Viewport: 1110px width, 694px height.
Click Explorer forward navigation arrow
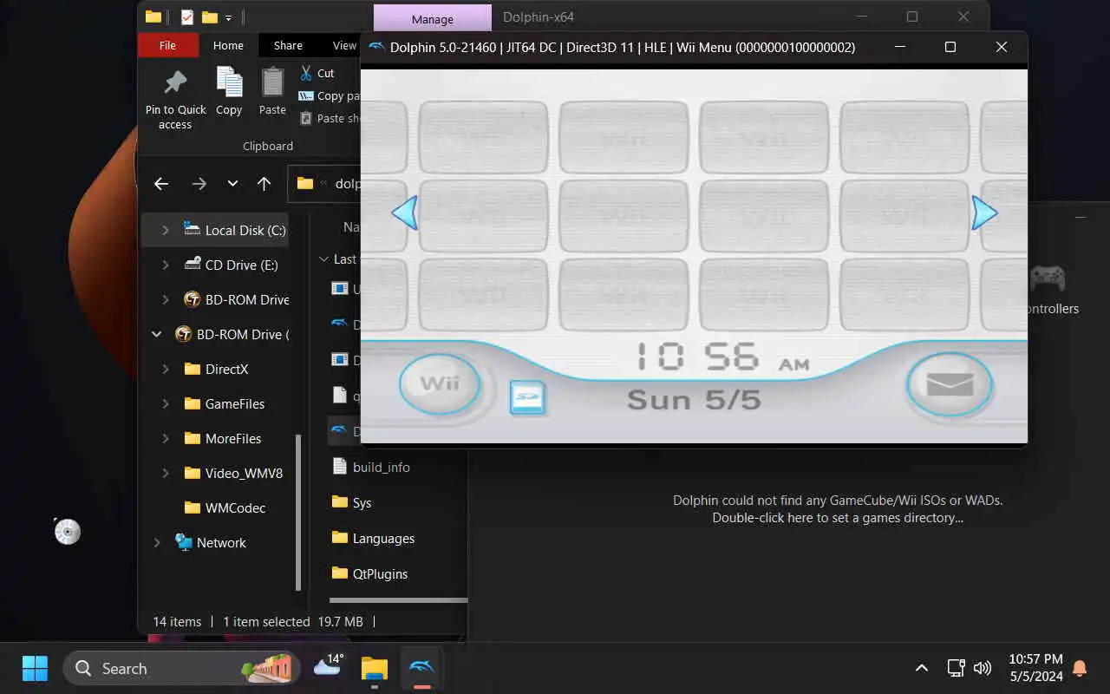(x=199, y=183)
